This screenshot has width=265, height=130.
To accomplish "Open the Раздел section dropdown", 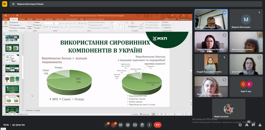I will click(37, 28).
